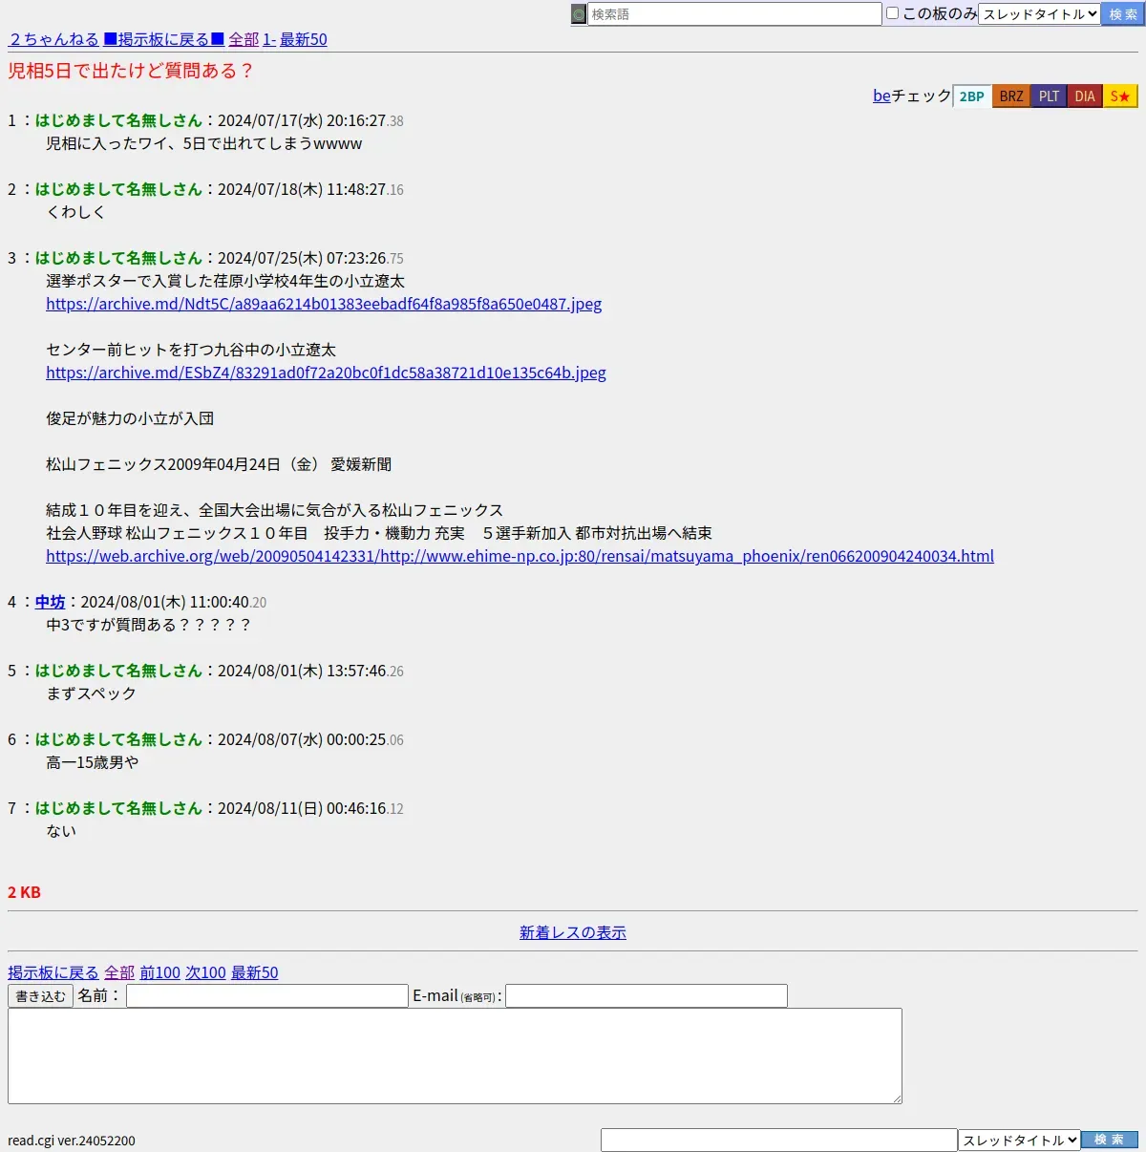Click post 5 text まずスペック

pos(92,693)
